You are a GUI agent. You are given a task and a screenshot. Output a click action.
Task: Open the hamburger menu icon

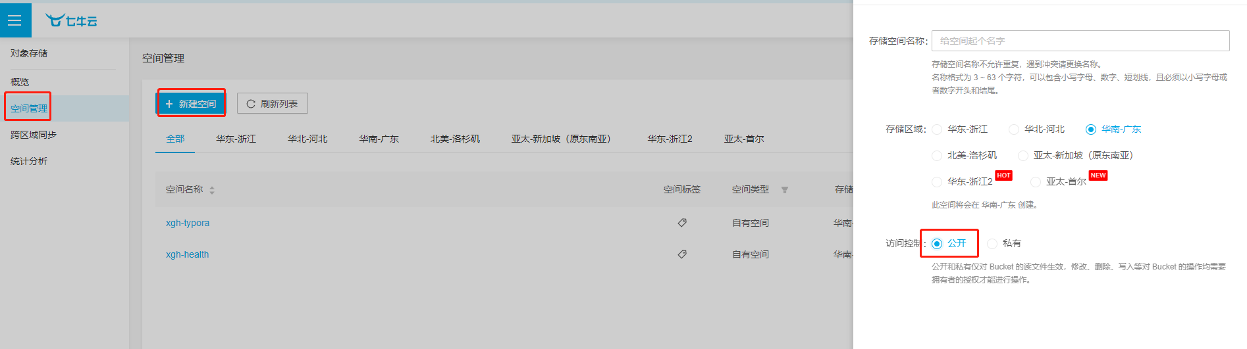coord(14,20)
